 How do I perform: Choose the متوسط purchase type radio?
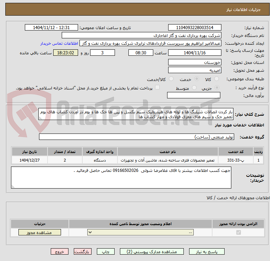194,88
